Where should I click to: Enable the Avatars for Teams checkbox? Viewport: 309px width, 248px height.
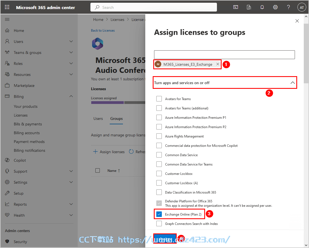click(159, 99)
